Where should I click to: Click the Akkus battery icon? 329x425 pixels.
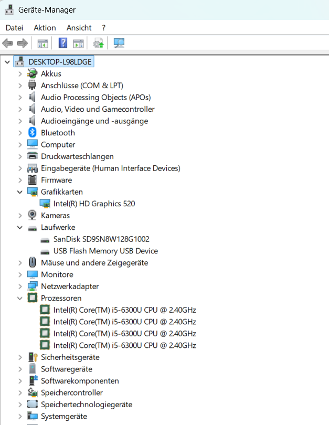[32, 74]
